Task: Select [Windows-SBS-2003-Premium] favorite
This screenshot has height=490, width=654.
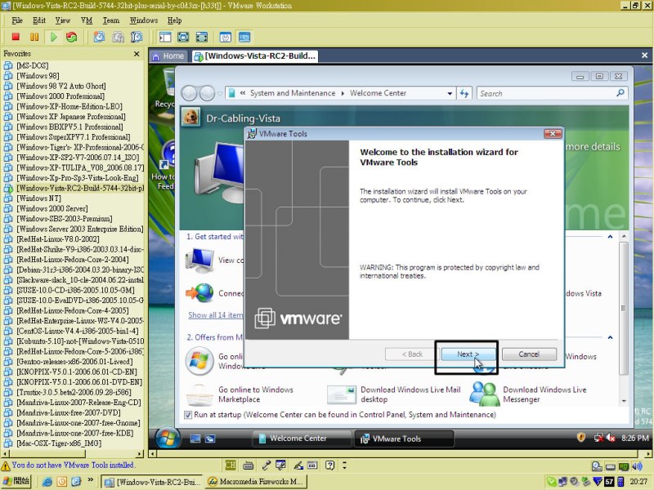Action: pos(65,219)
